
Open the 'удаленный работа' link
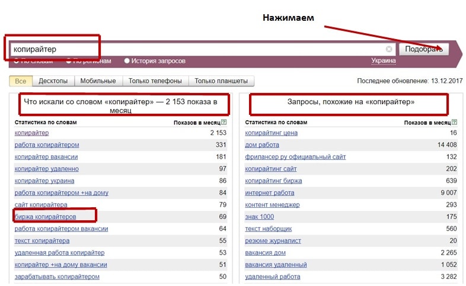click(x=273, y=277)
